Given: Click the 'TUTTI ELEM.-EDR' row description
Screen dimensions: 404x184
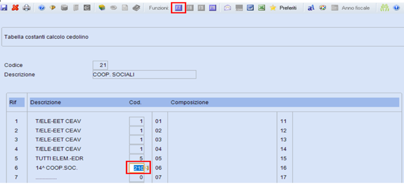Looking at the screenshot, I should tap(59, 158).
